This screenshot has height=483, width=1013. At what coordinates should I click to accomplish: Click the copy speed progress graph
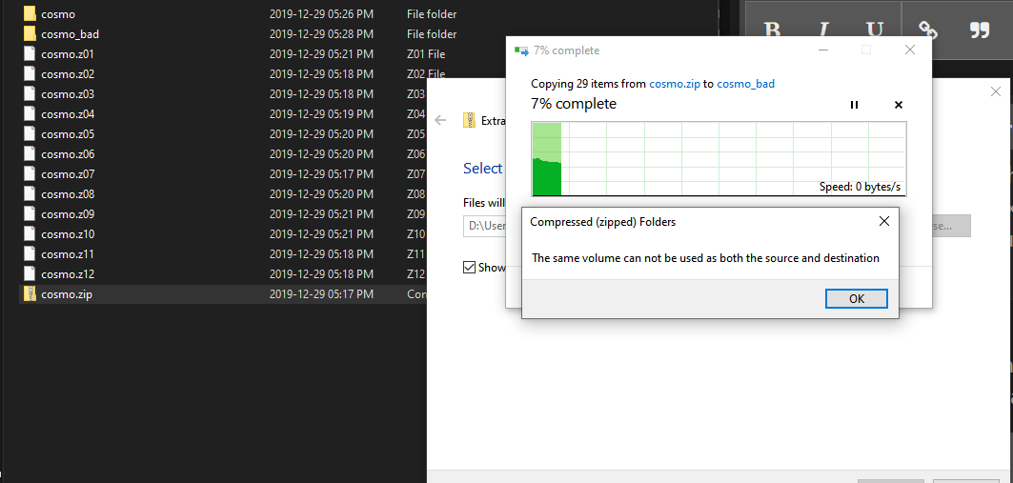719,159
